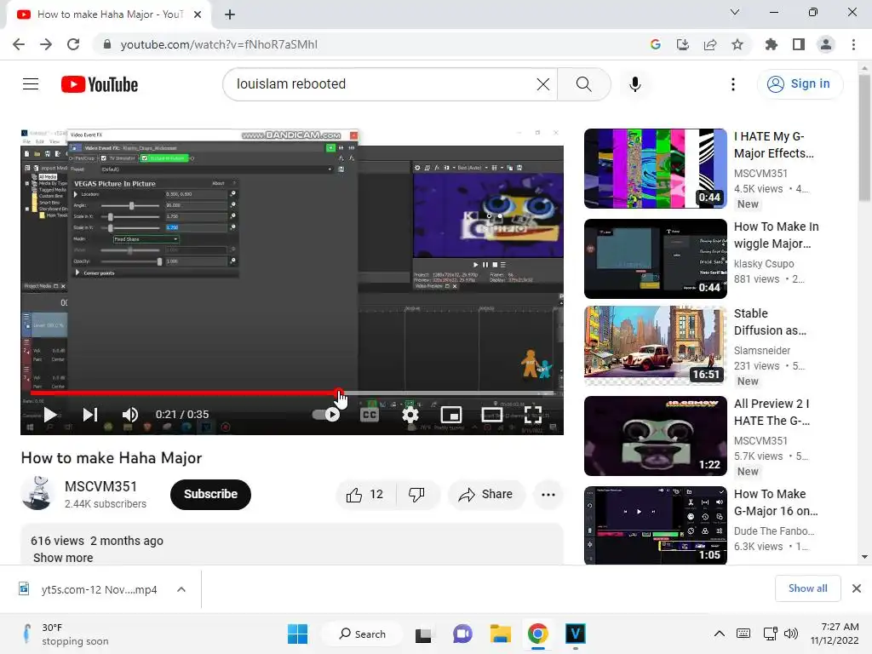The height and width of the screenshot is (654, 872).
Task: Open the tab search chevron dropdown
Action: click(735, 12)
